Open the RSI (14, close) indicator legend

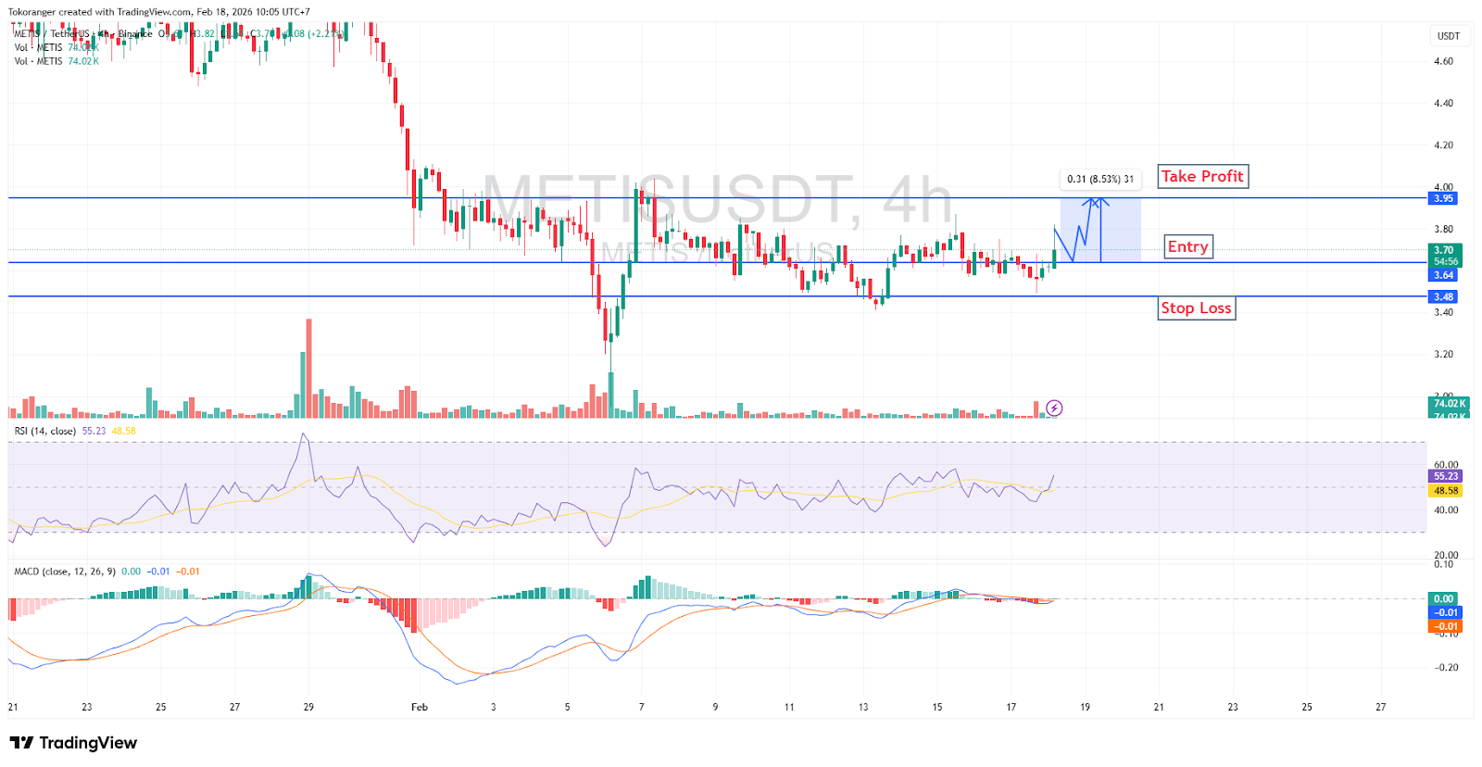(x=45, y=431)
